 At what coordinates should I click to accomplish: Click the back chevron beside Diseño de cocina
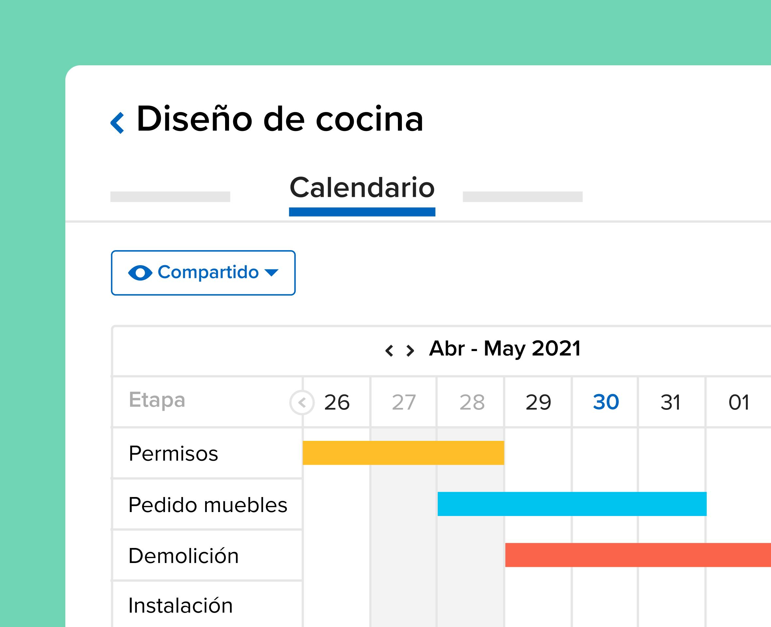117,123
